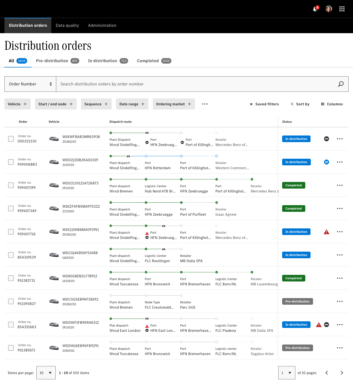
Task: Add an Ordering market filter
Action: click(174, 104)
